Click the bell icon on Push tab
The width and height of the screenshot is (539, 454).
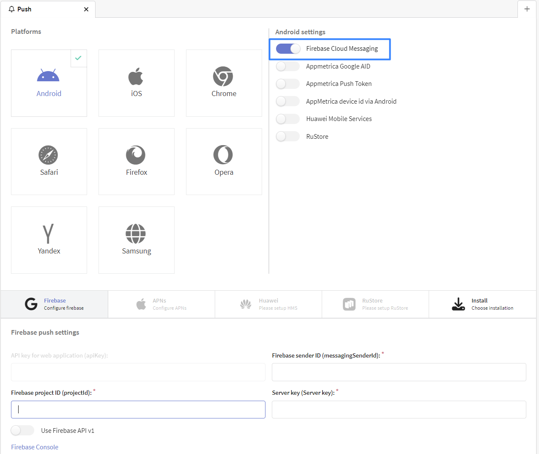tap(11, 9)
